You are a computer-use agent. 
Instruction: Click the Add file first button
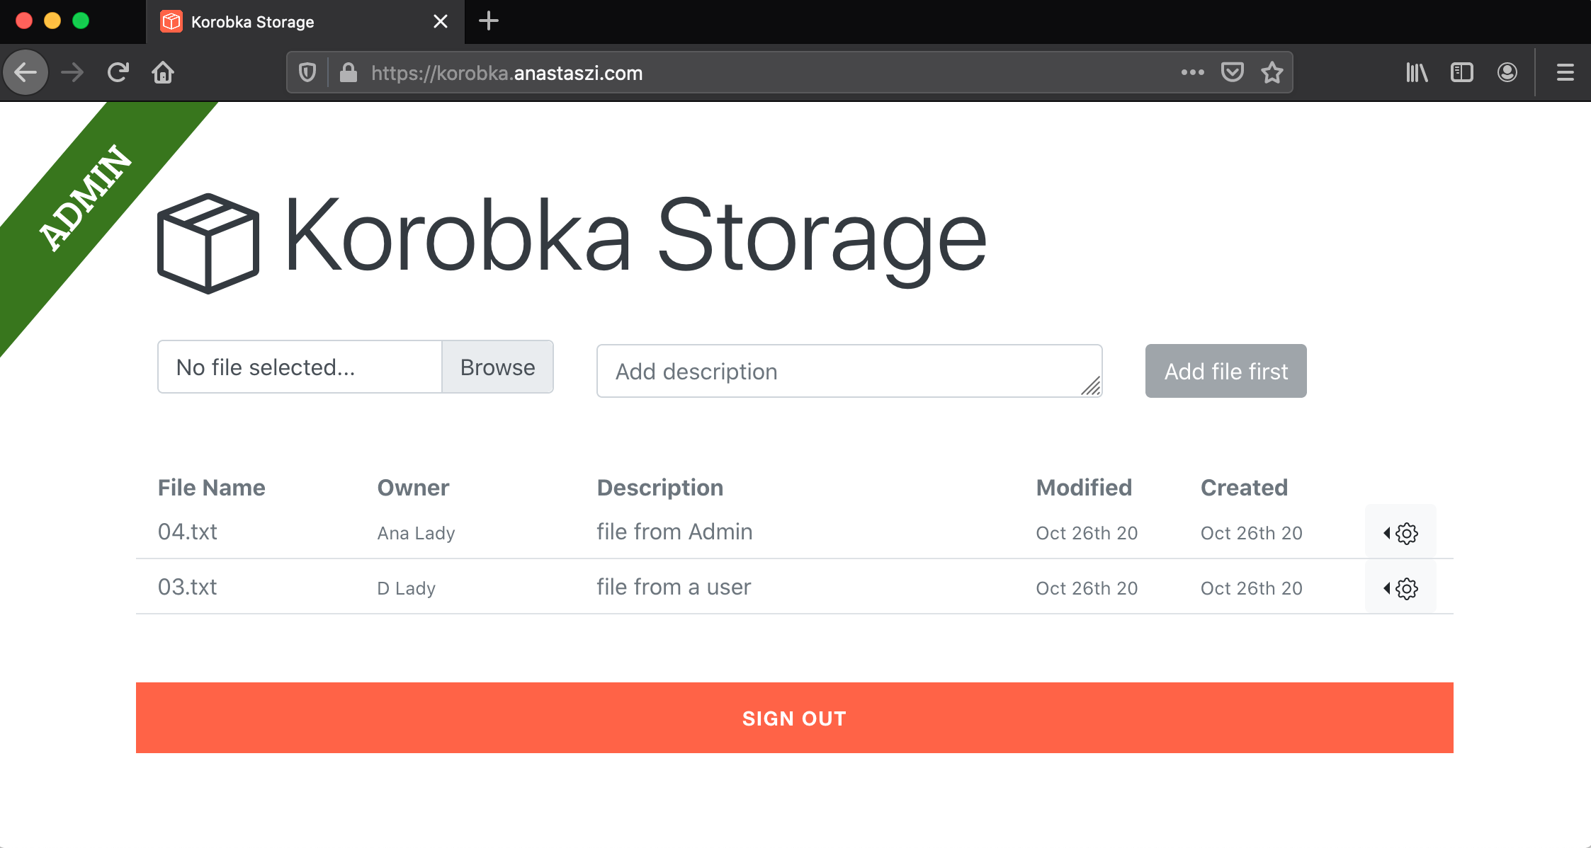pyautogui.click(x=1225, y=371)
